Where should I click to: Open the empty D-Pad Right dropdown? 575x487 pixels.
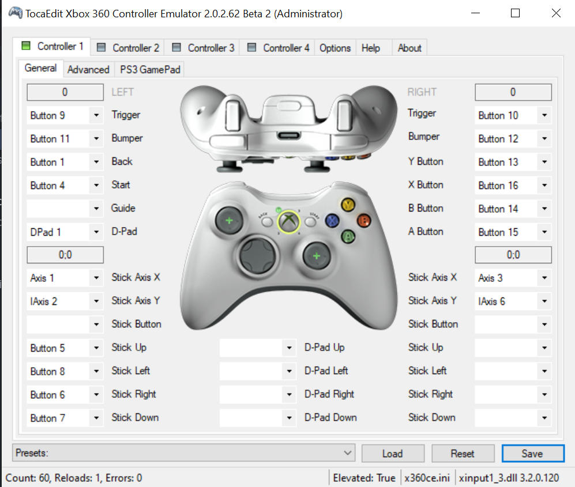click(258, 395)
